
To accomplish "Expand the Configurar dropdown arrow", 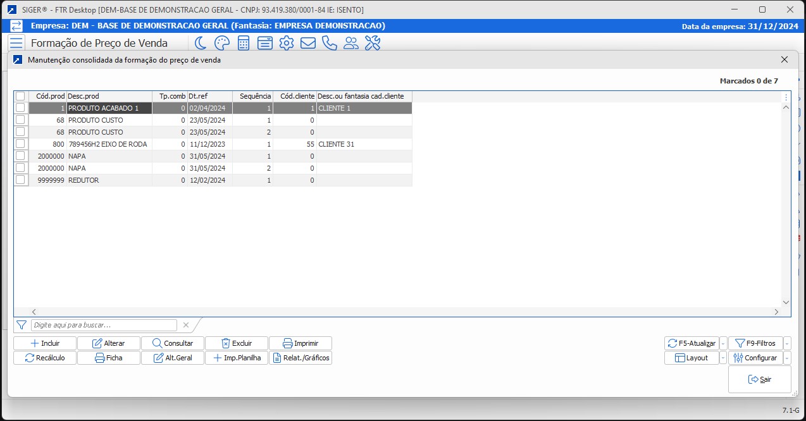I will pos(787,358).
